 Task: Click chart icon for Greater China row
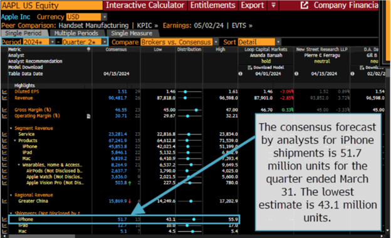point(4,201)
